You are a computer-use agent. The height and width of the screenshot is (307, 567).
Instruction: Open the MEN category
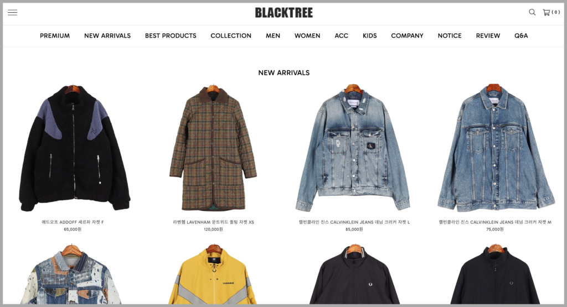[x=273, y=36]
